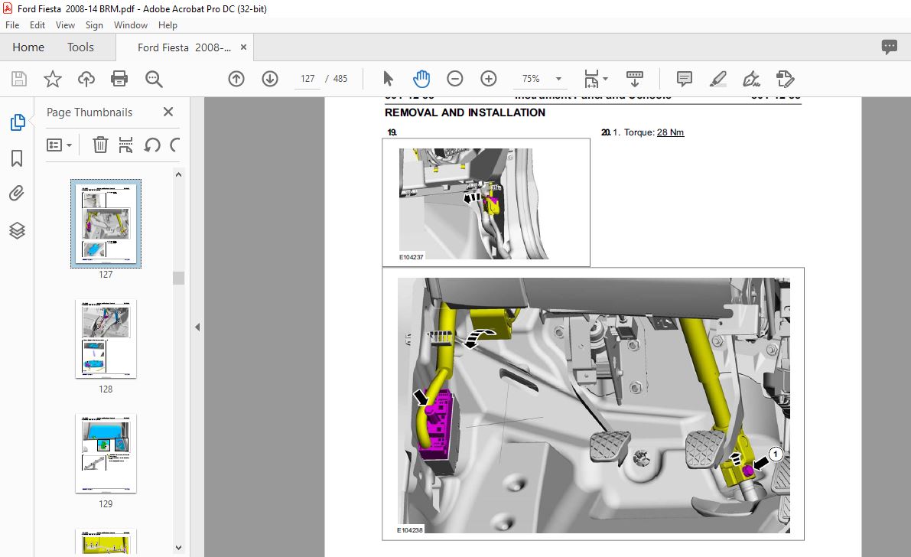
Task: Open the Attachments paperclip panel
Action: click(x=17, y=194)
